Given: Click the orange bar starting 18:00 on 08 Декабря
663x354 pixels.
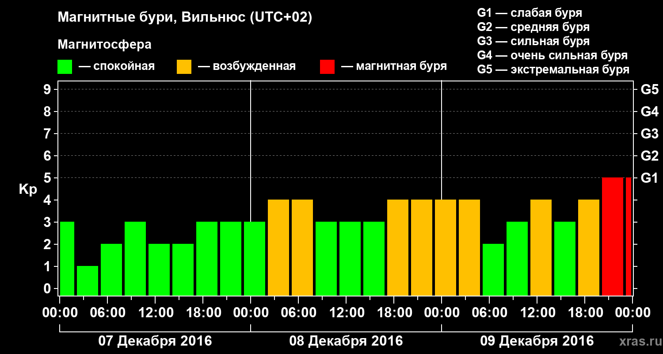Looking at the screenshot, I should 398,247.
